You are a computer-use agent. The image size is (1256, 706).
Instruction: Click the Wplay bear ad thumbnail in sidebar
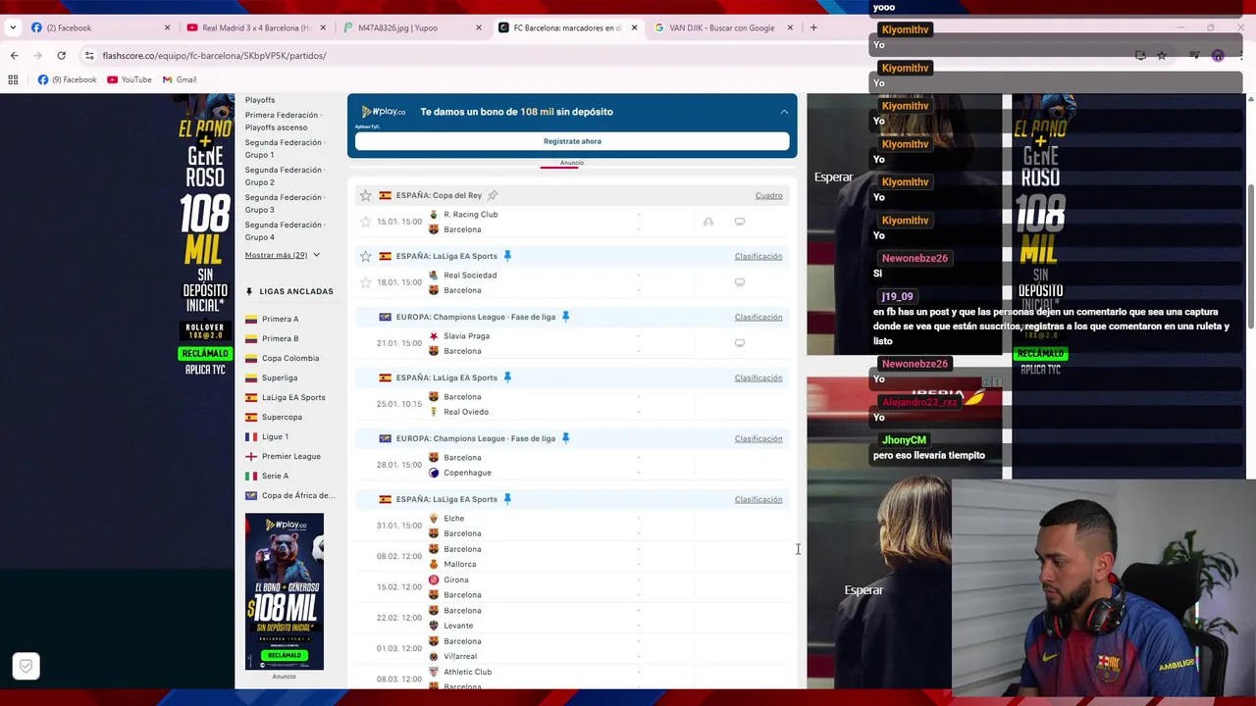point(284,591)
